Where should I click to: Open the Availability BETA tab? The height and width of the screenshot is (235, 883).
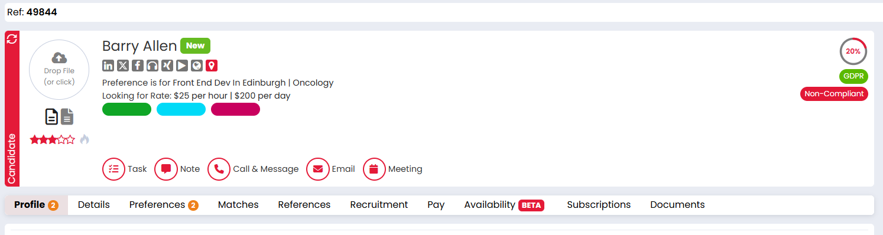(504, 205)
